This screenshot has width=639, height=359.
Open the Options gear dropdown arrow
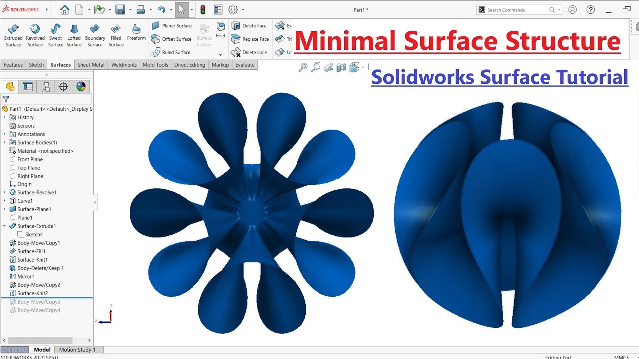pyautogui.click(x=243, y=10)
